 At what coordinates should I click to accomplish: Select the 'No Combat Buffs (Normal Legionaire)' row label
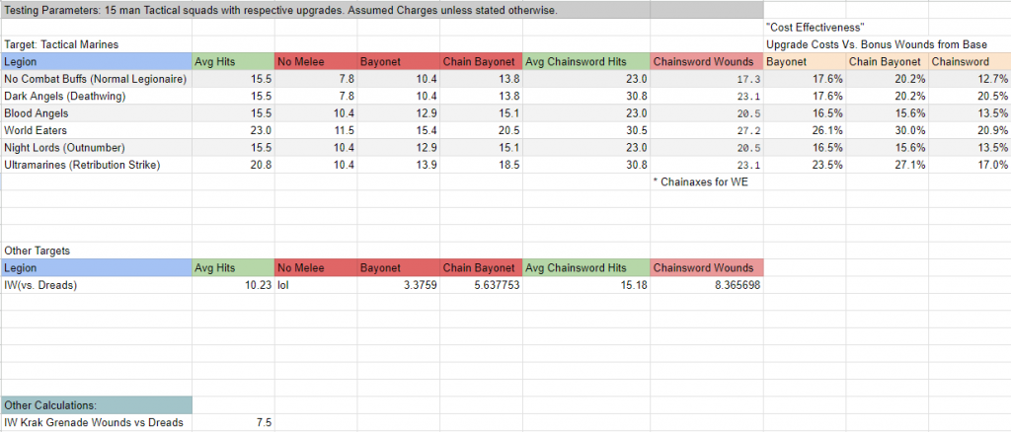(95, 79)
